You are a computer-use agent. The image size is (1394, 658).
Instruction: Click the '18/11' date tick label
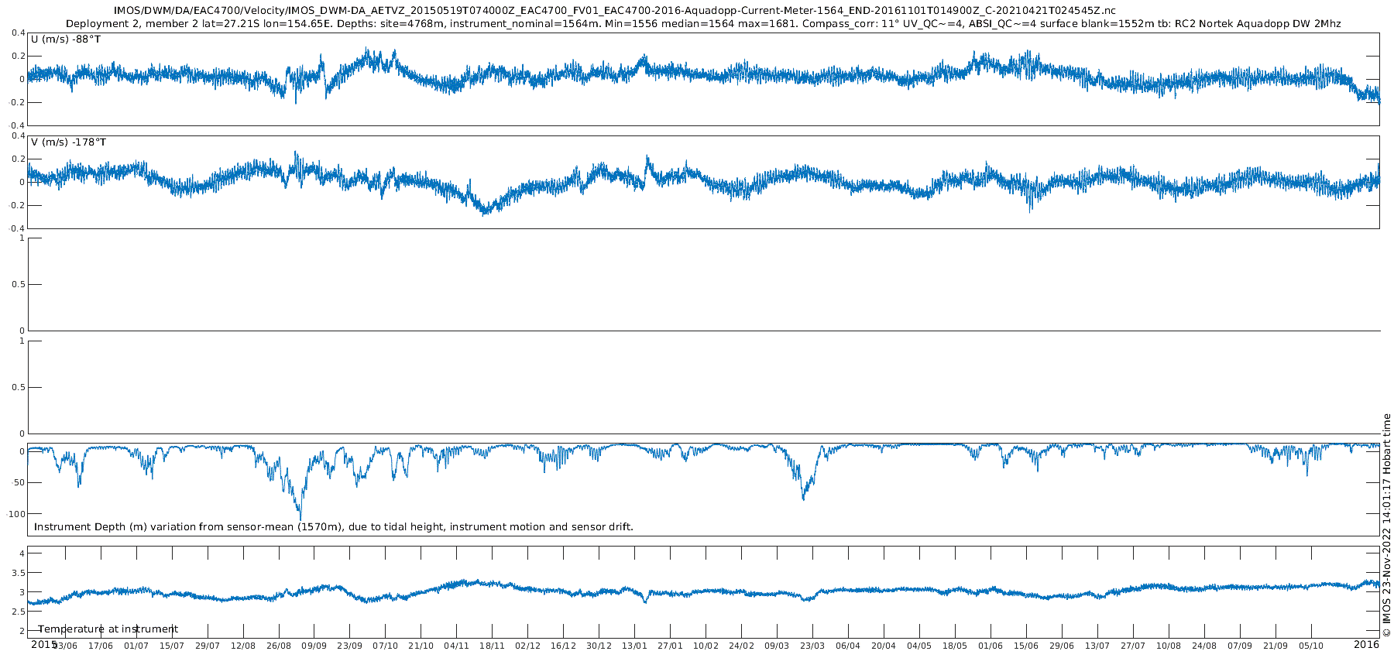tap(493, 646)
